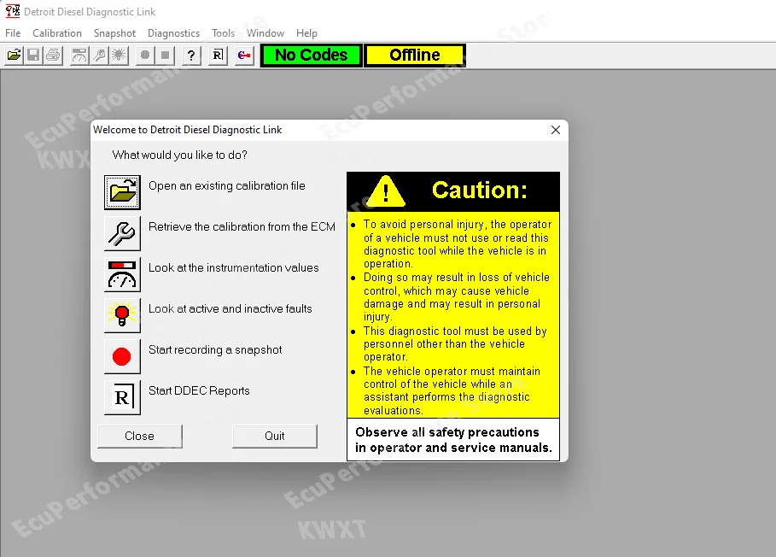The image size is (776, 557).
Task: Click the Open file toolbar icon
Action: [15, 55]
